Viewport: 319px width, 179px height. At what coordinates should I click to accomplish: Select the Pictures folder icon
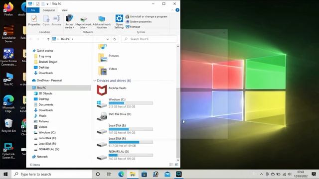(103, 58)
